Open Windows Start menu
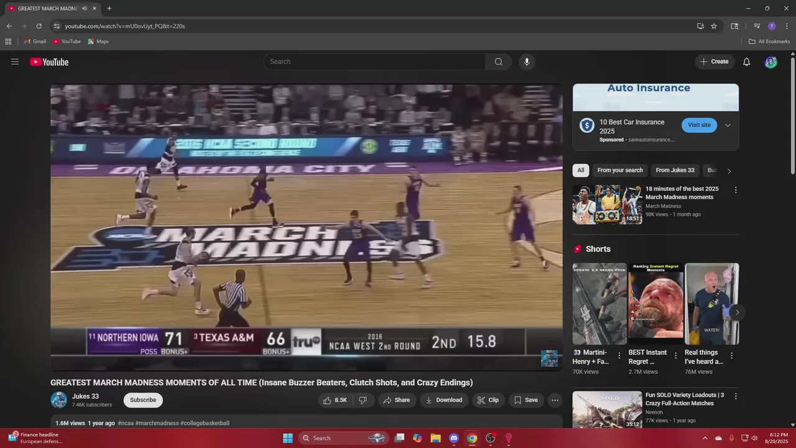This screenshot has height=448, width=796. pos(288,438)
